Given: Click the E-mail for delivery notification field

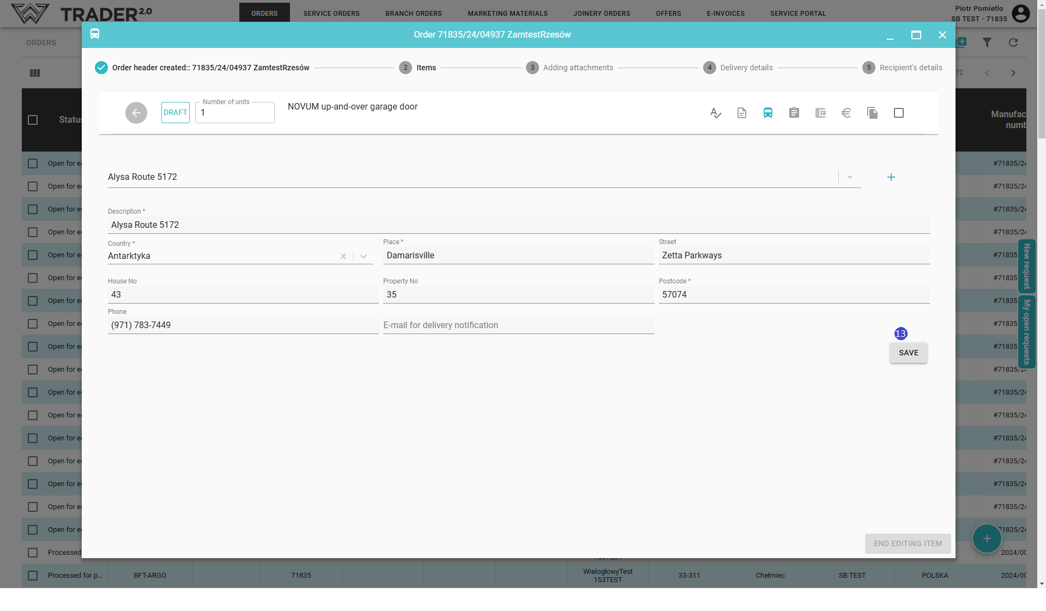Looking at the screenshot, I should tap(518, 325).
